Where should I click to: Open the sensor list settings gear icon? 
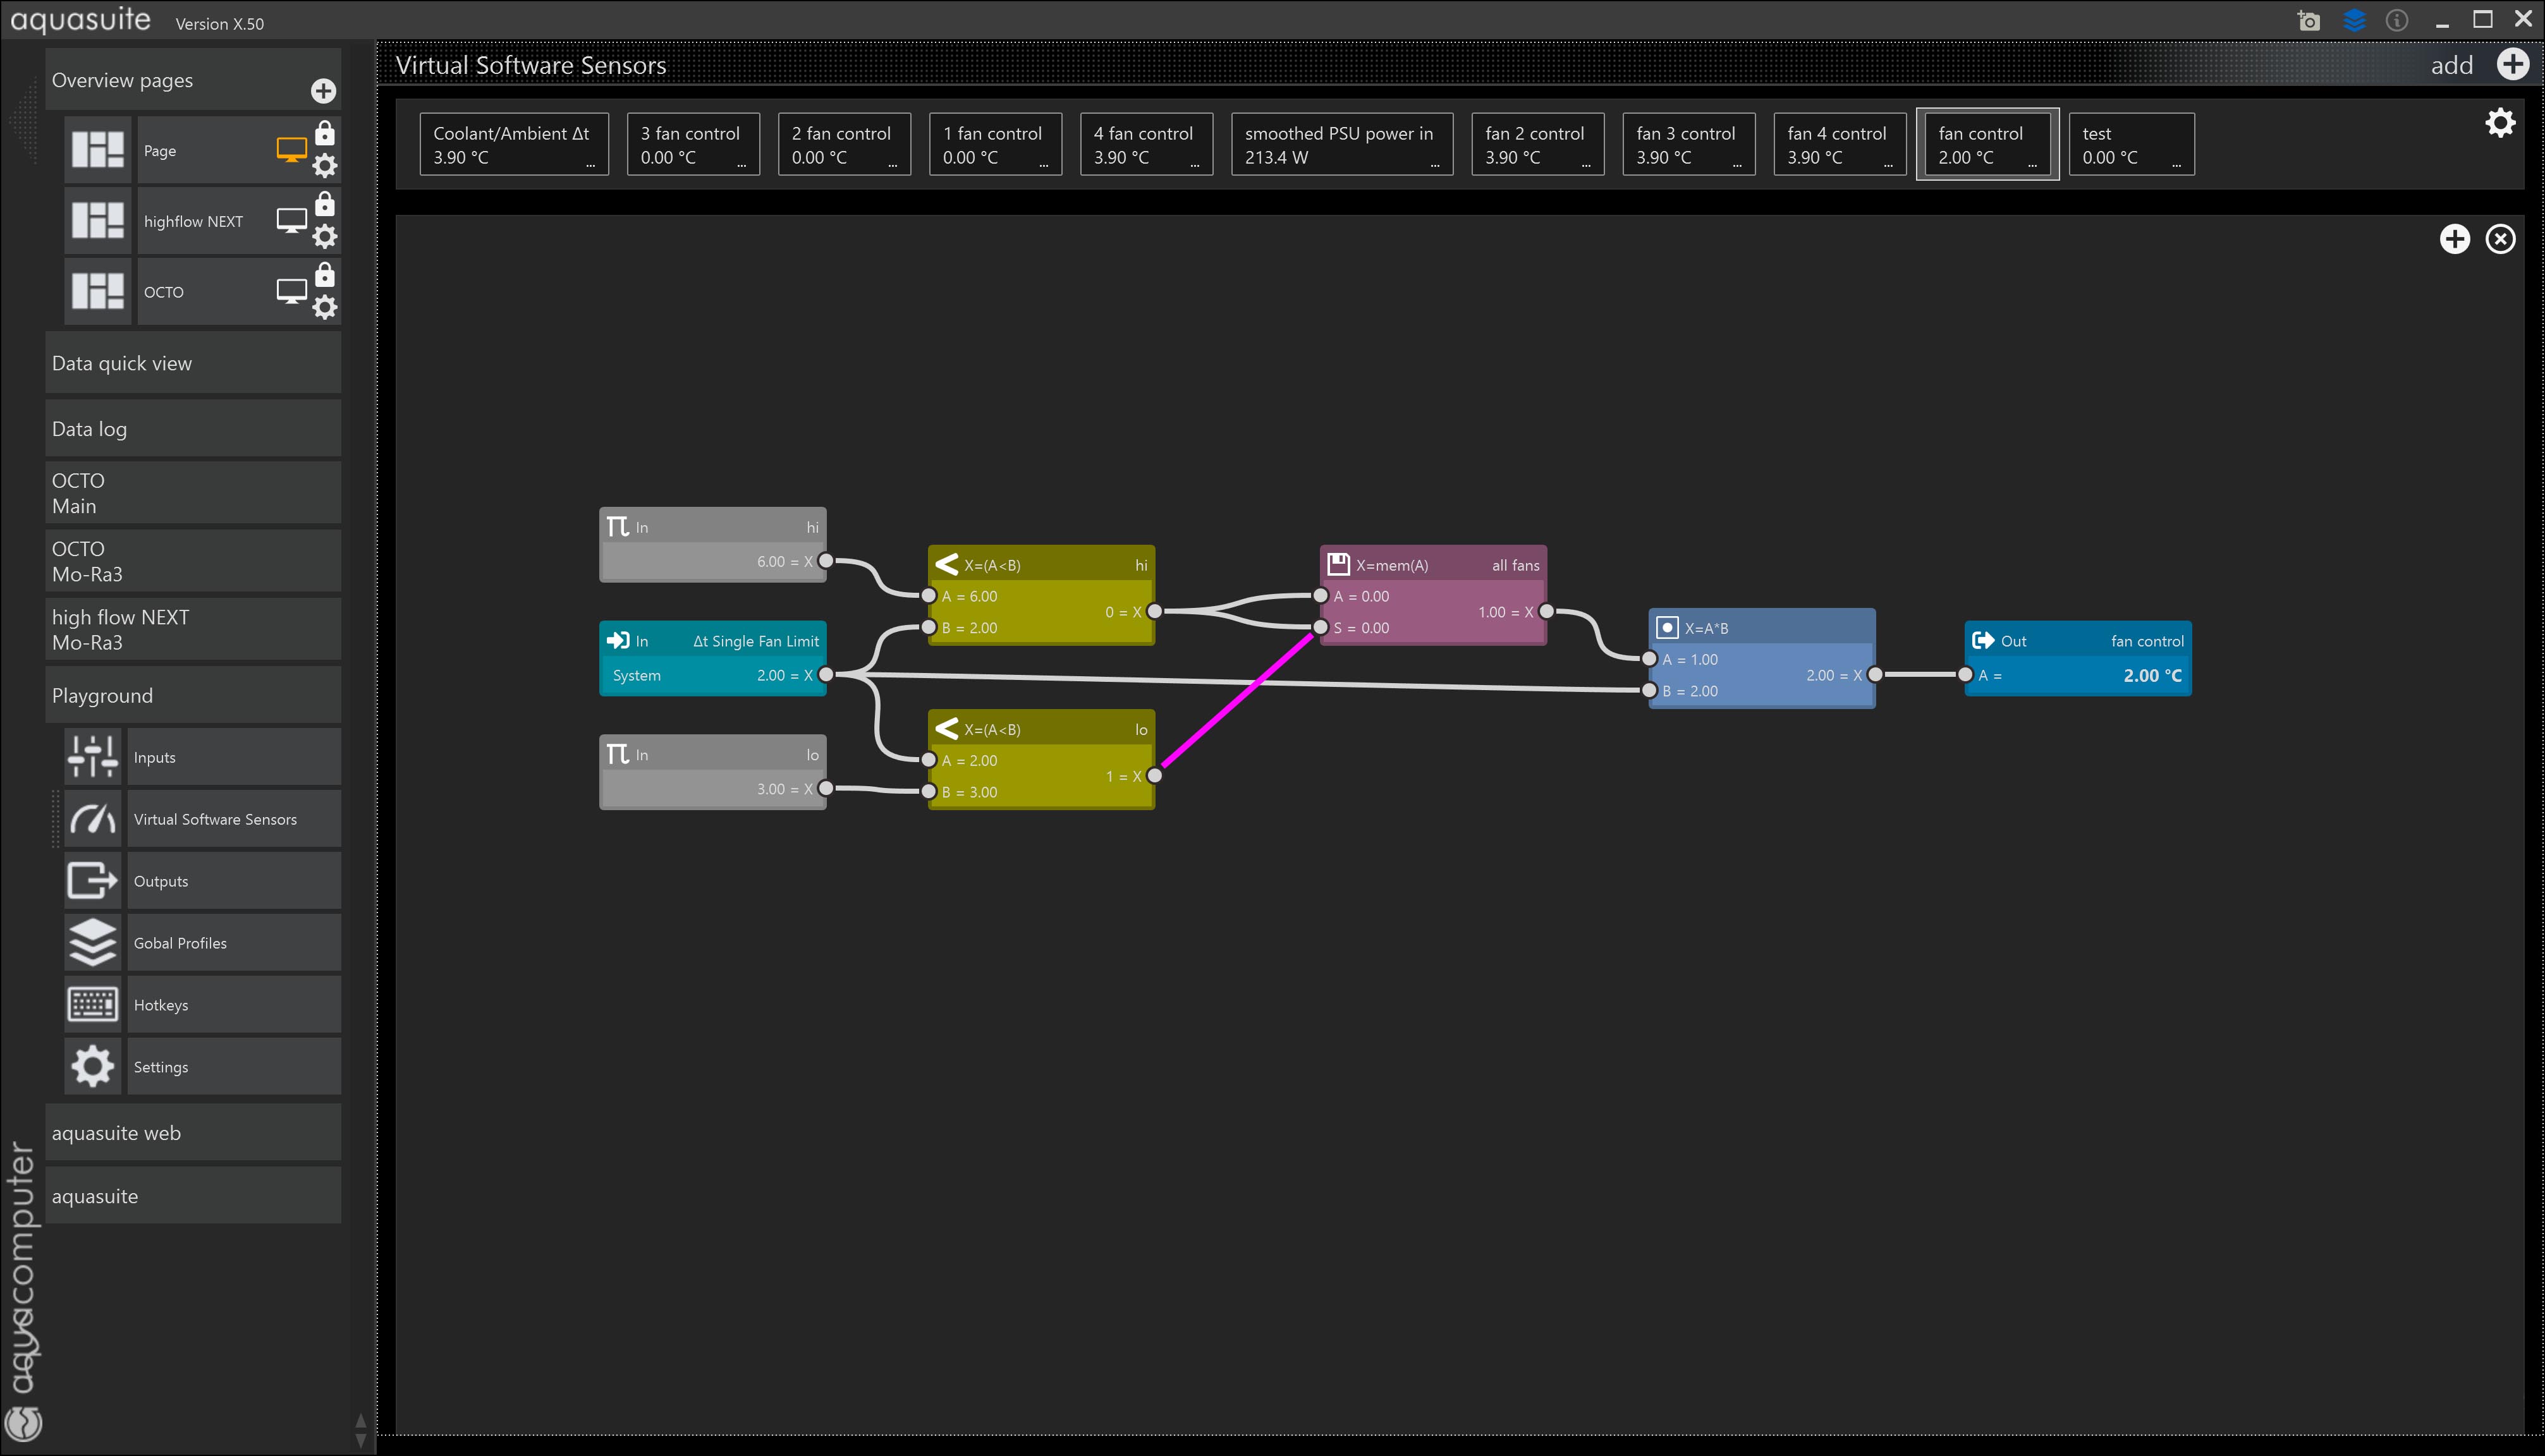point(2500,123)
